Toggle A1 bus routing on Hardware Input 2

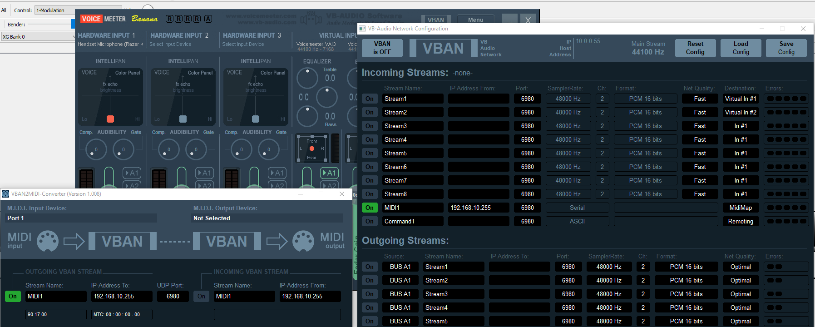coord(205,173)
